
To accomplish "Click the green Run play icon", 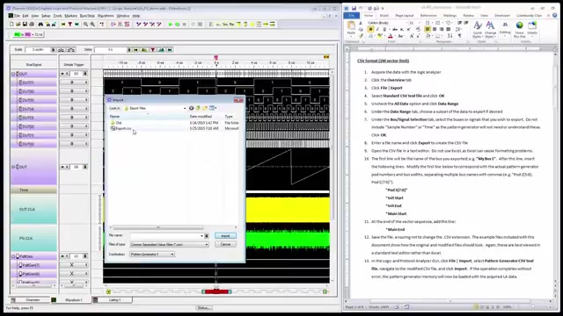I will pyautogui.click(x=171, y=24).
